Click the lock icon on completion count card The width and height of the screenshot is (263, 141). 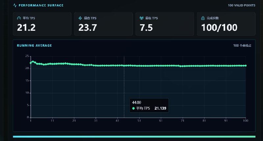203,18
